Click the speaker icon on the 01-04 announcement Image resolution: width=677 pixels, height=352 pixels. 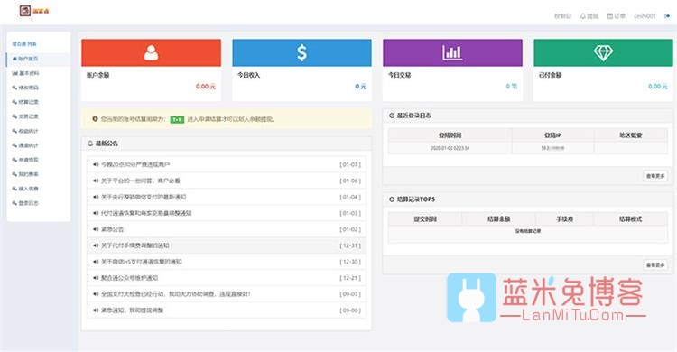point(96,197)
